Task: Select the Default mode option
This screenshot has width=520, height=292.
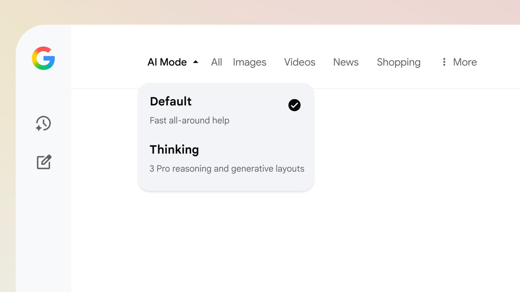Action: [171, 101]
